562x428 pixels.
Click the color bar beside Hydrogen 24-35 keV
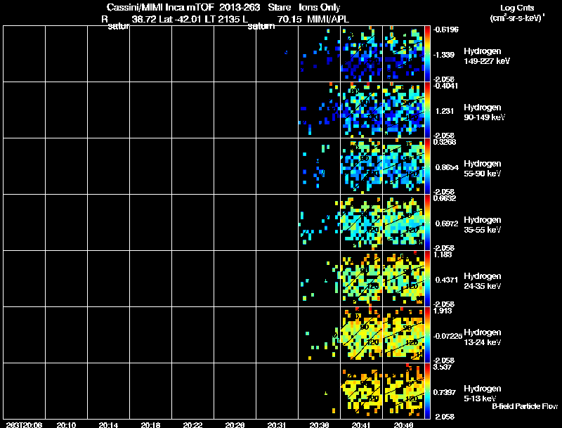coord(427,278)
